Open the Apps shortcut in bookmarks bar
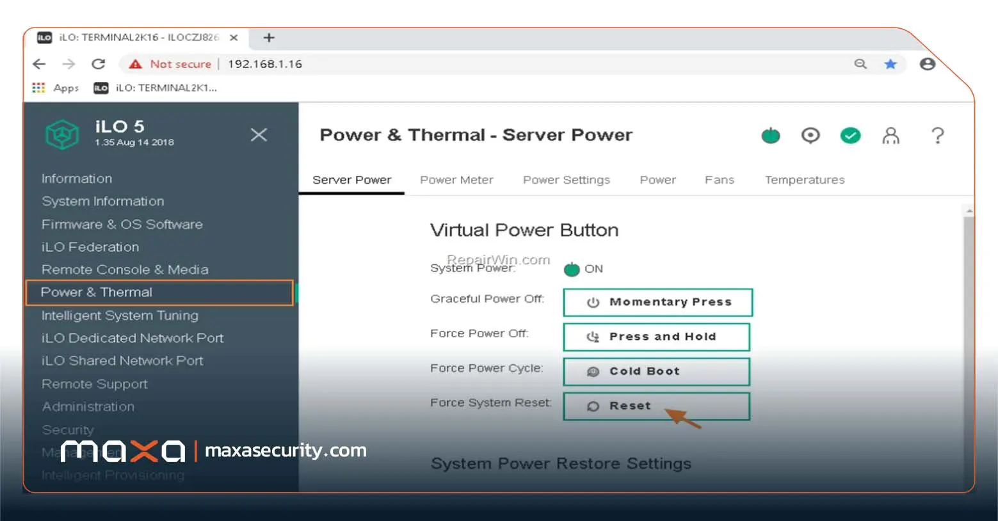This screenshot has height=521, width=998. click(55, 88)
